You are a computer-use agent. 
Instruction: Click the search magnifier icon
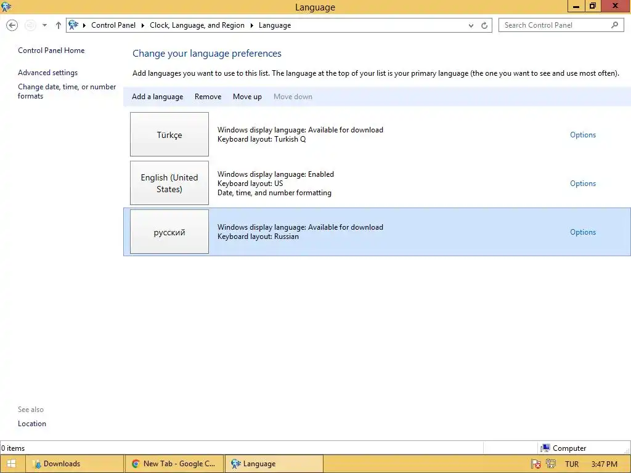pyautogui.click(x=614, y=25)
